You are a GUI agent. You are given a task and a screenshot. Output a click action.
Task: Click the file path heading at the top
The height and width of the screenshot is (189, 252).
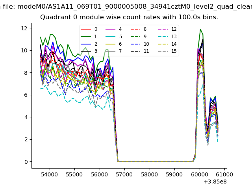coord(126,6)
